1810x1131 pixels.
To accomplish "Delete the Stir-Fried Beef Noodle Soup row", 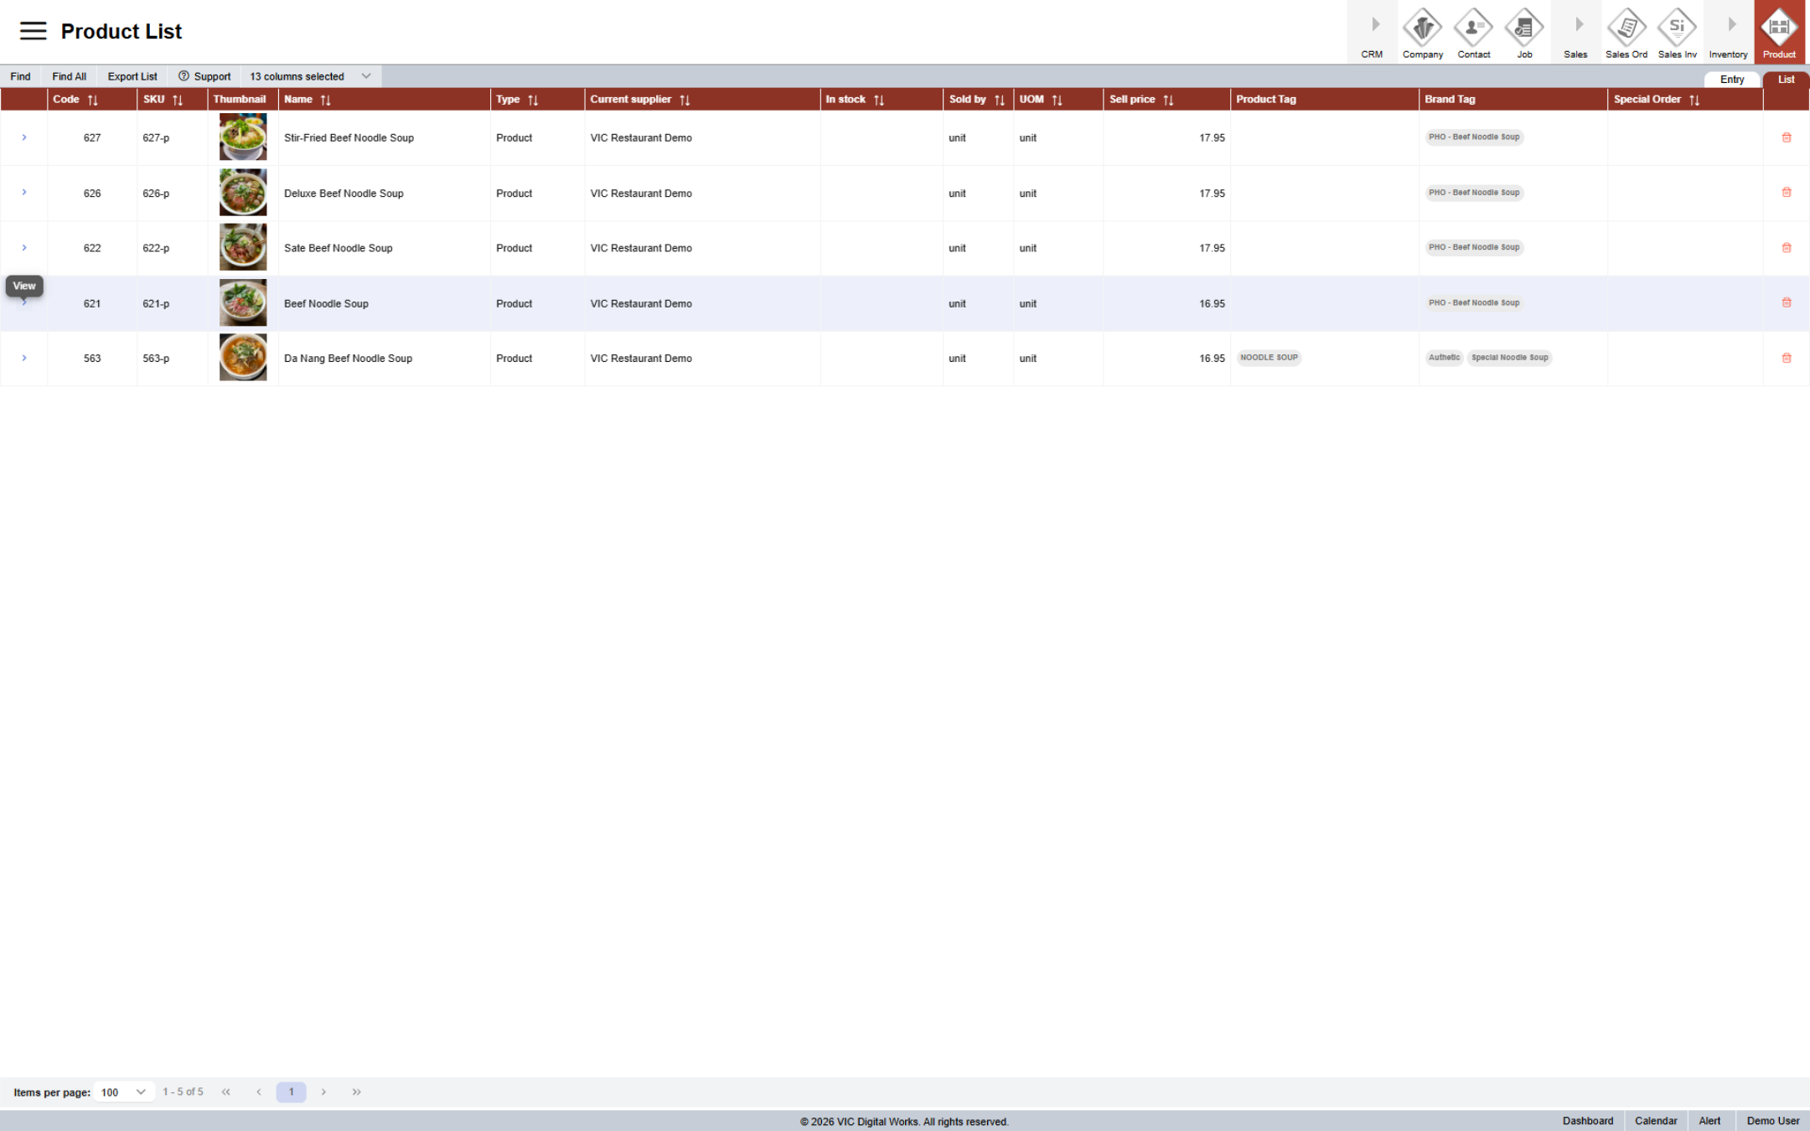I will point(1786,137).
